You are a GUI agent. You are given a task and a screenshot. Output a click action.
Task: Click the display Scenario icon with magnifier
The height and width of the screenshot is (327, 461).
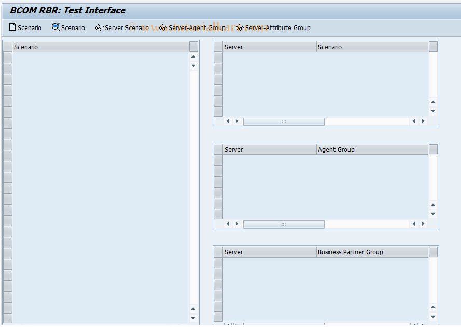click(x=55, y=27)
